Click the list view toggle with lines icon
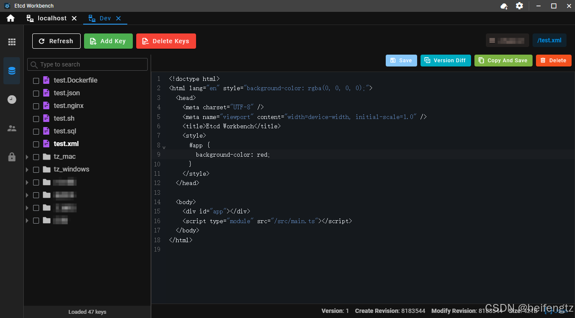 pos(492,40)
